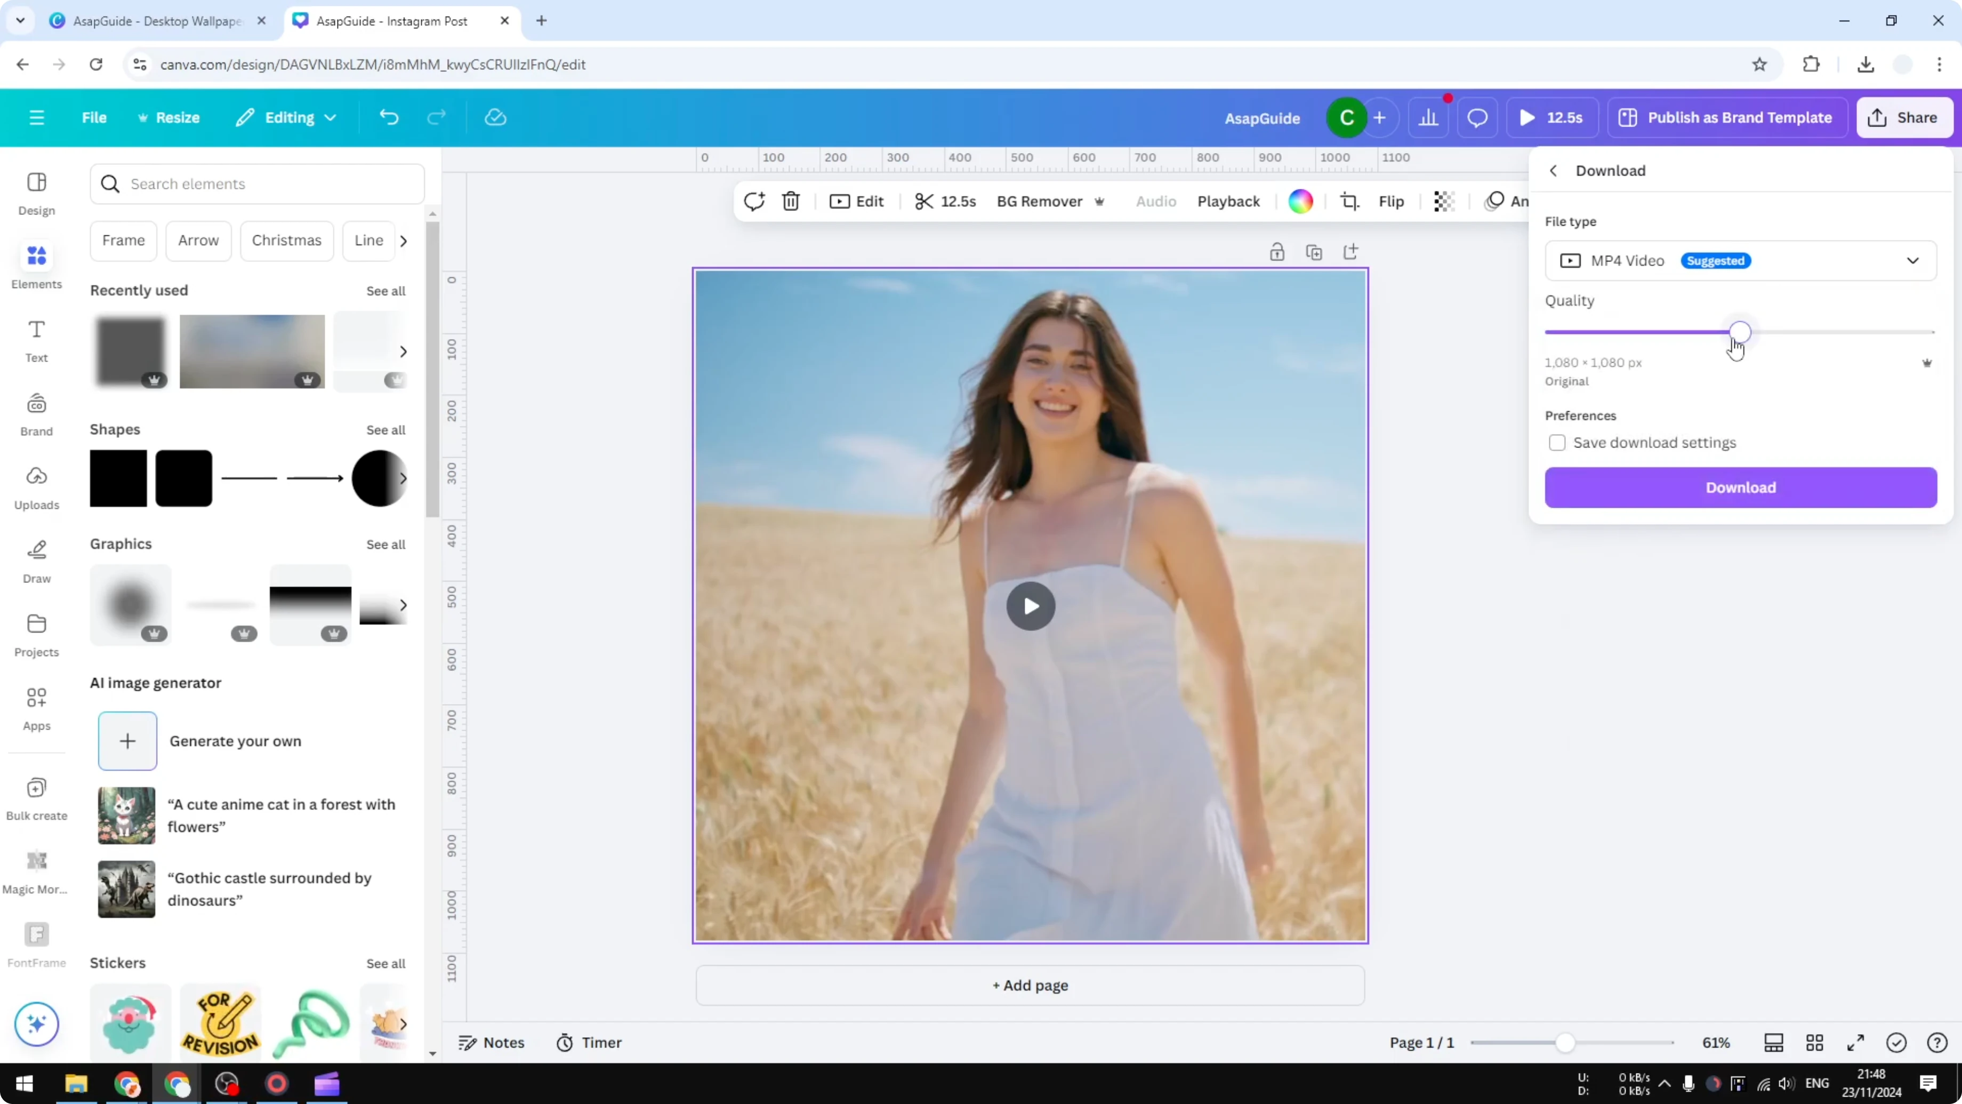1962x1104 pixels.
Task: Open the File menu
Action: point(94,117)
